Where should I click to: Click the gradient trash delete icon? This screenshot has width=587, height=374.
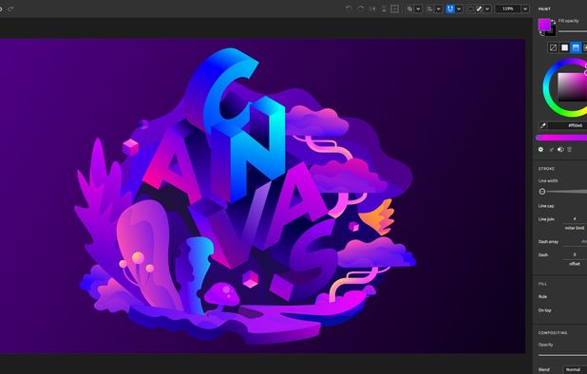[x=569, y=149]
